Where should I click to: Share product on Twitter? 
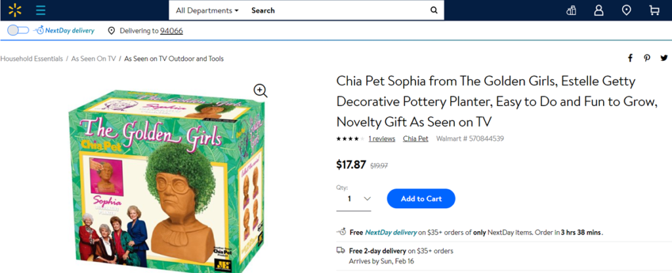coord(663,58)
